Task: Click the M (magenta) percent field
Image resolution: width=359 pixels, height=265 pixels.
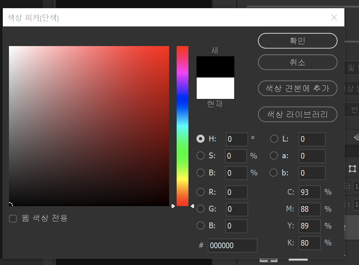Action: coord(310,209)
